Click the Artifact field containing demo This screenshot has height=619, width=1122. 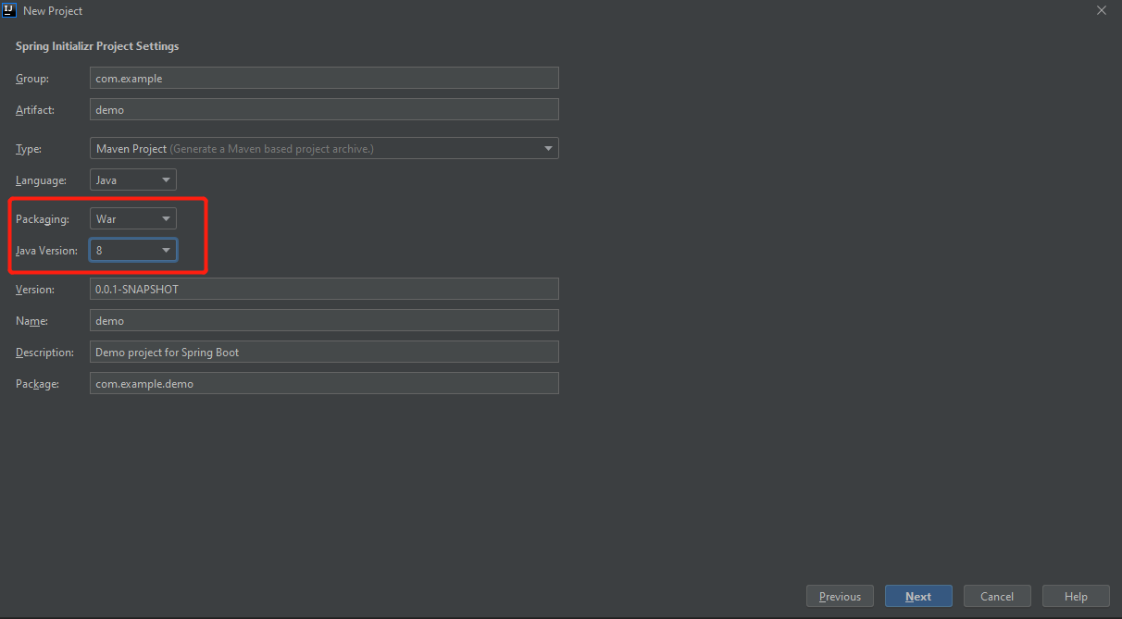(324, 109)
